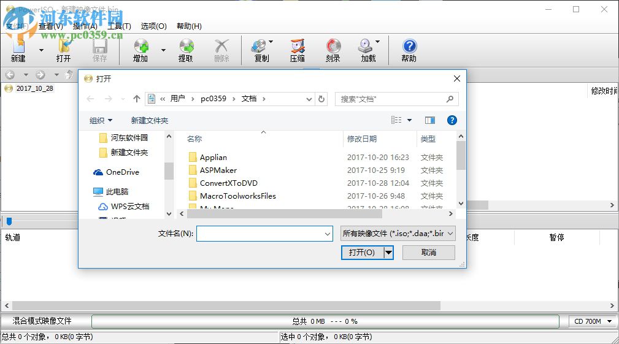This screenshot has height=344, width=619.
Task: Open the 查看(V) menu
Action: 51,26
